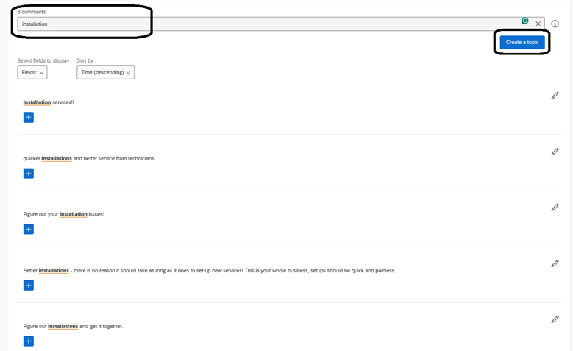Screen dimensions: 573x351
Task: Click plus button under "quicker installations" comment
Action: 29,174
